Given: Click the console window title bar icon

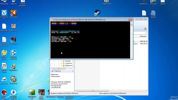Looking at the screenshot, I should pos(51,20).
